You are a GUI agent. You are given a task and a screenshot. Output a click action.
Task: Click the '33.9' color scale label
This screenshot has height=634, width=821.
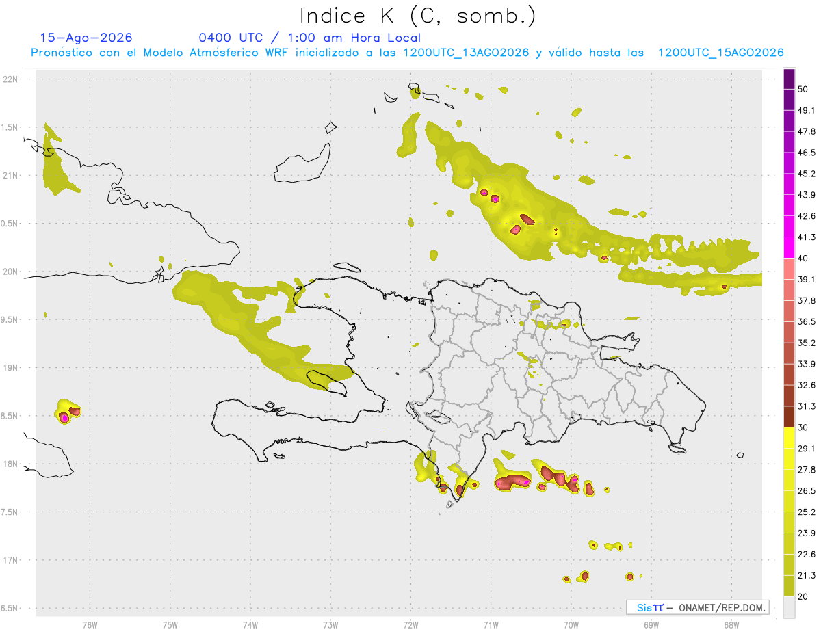[807, 364]
